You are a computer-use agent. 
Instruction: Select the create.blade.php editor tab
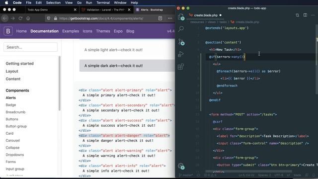point(206,15)
